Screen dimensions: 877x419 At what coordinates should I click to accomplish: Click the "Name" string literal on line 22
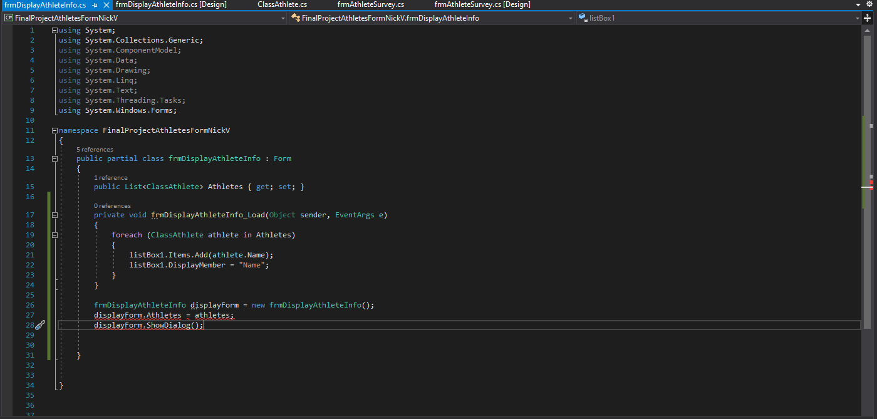point(252,265)
